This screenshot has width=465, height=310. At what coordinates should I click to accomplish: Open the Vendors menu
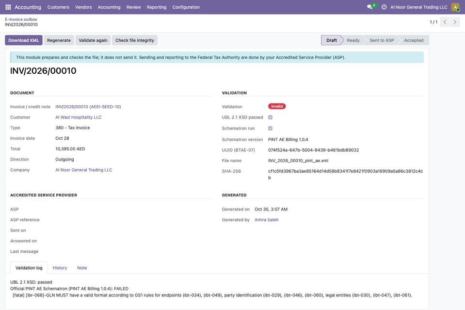[x=83, y=7]
